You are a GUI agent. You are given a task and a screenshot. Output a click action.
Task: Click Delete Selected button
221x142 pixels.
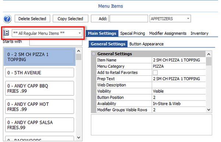[x=32, y=18]
